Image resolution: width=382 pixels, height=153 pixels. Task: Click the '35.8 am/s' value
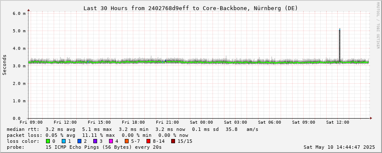click(x=241, y=129)
